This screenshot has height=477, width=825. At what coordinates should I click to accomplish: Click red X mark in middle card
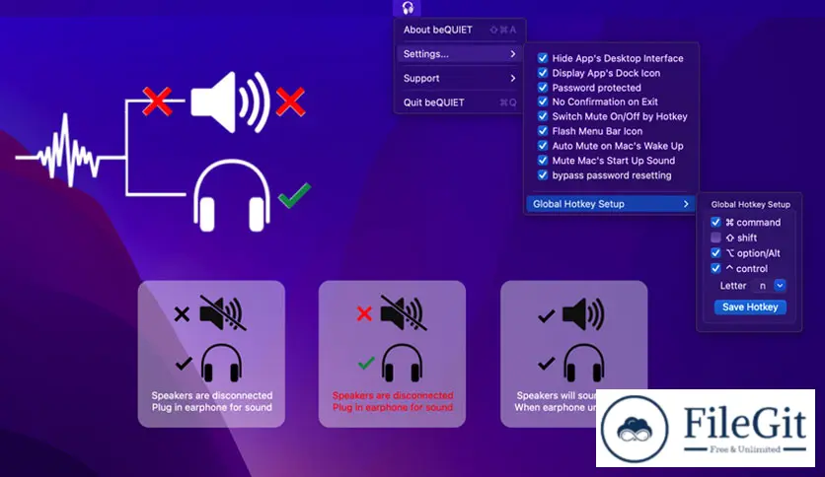364,313
